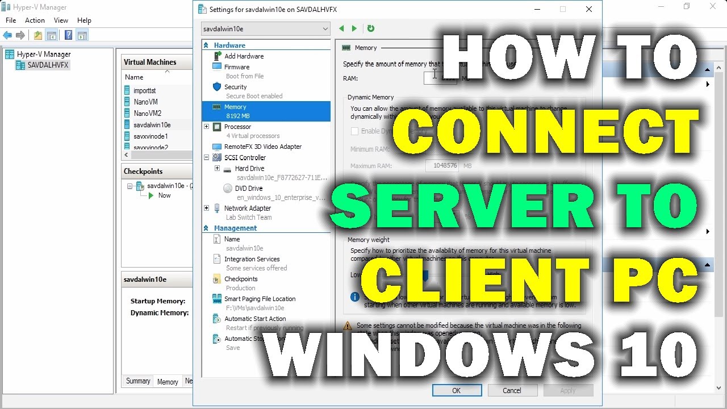Click the 'Dynamic Memory:' label in details pane
Viewport: 727px width, 409px height.
tap(160, 313)
